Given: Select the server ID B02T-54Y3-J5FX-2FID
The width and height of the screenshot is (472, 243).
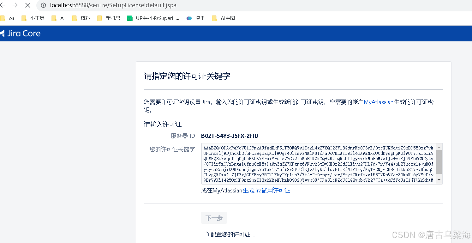Looking at the screenshot, I should [x=230, y=136].
